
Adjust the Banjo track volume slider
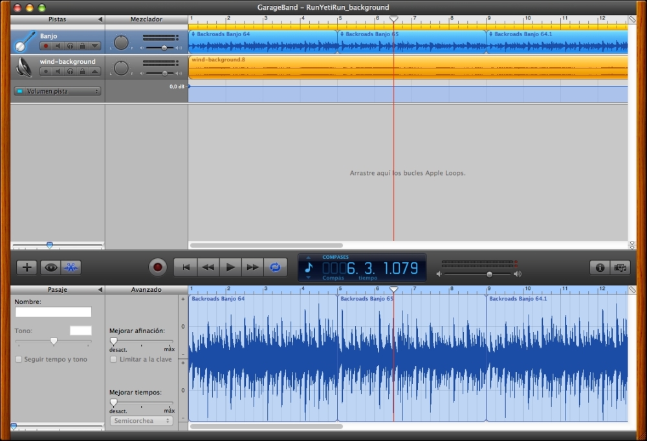tap(164, 48)
